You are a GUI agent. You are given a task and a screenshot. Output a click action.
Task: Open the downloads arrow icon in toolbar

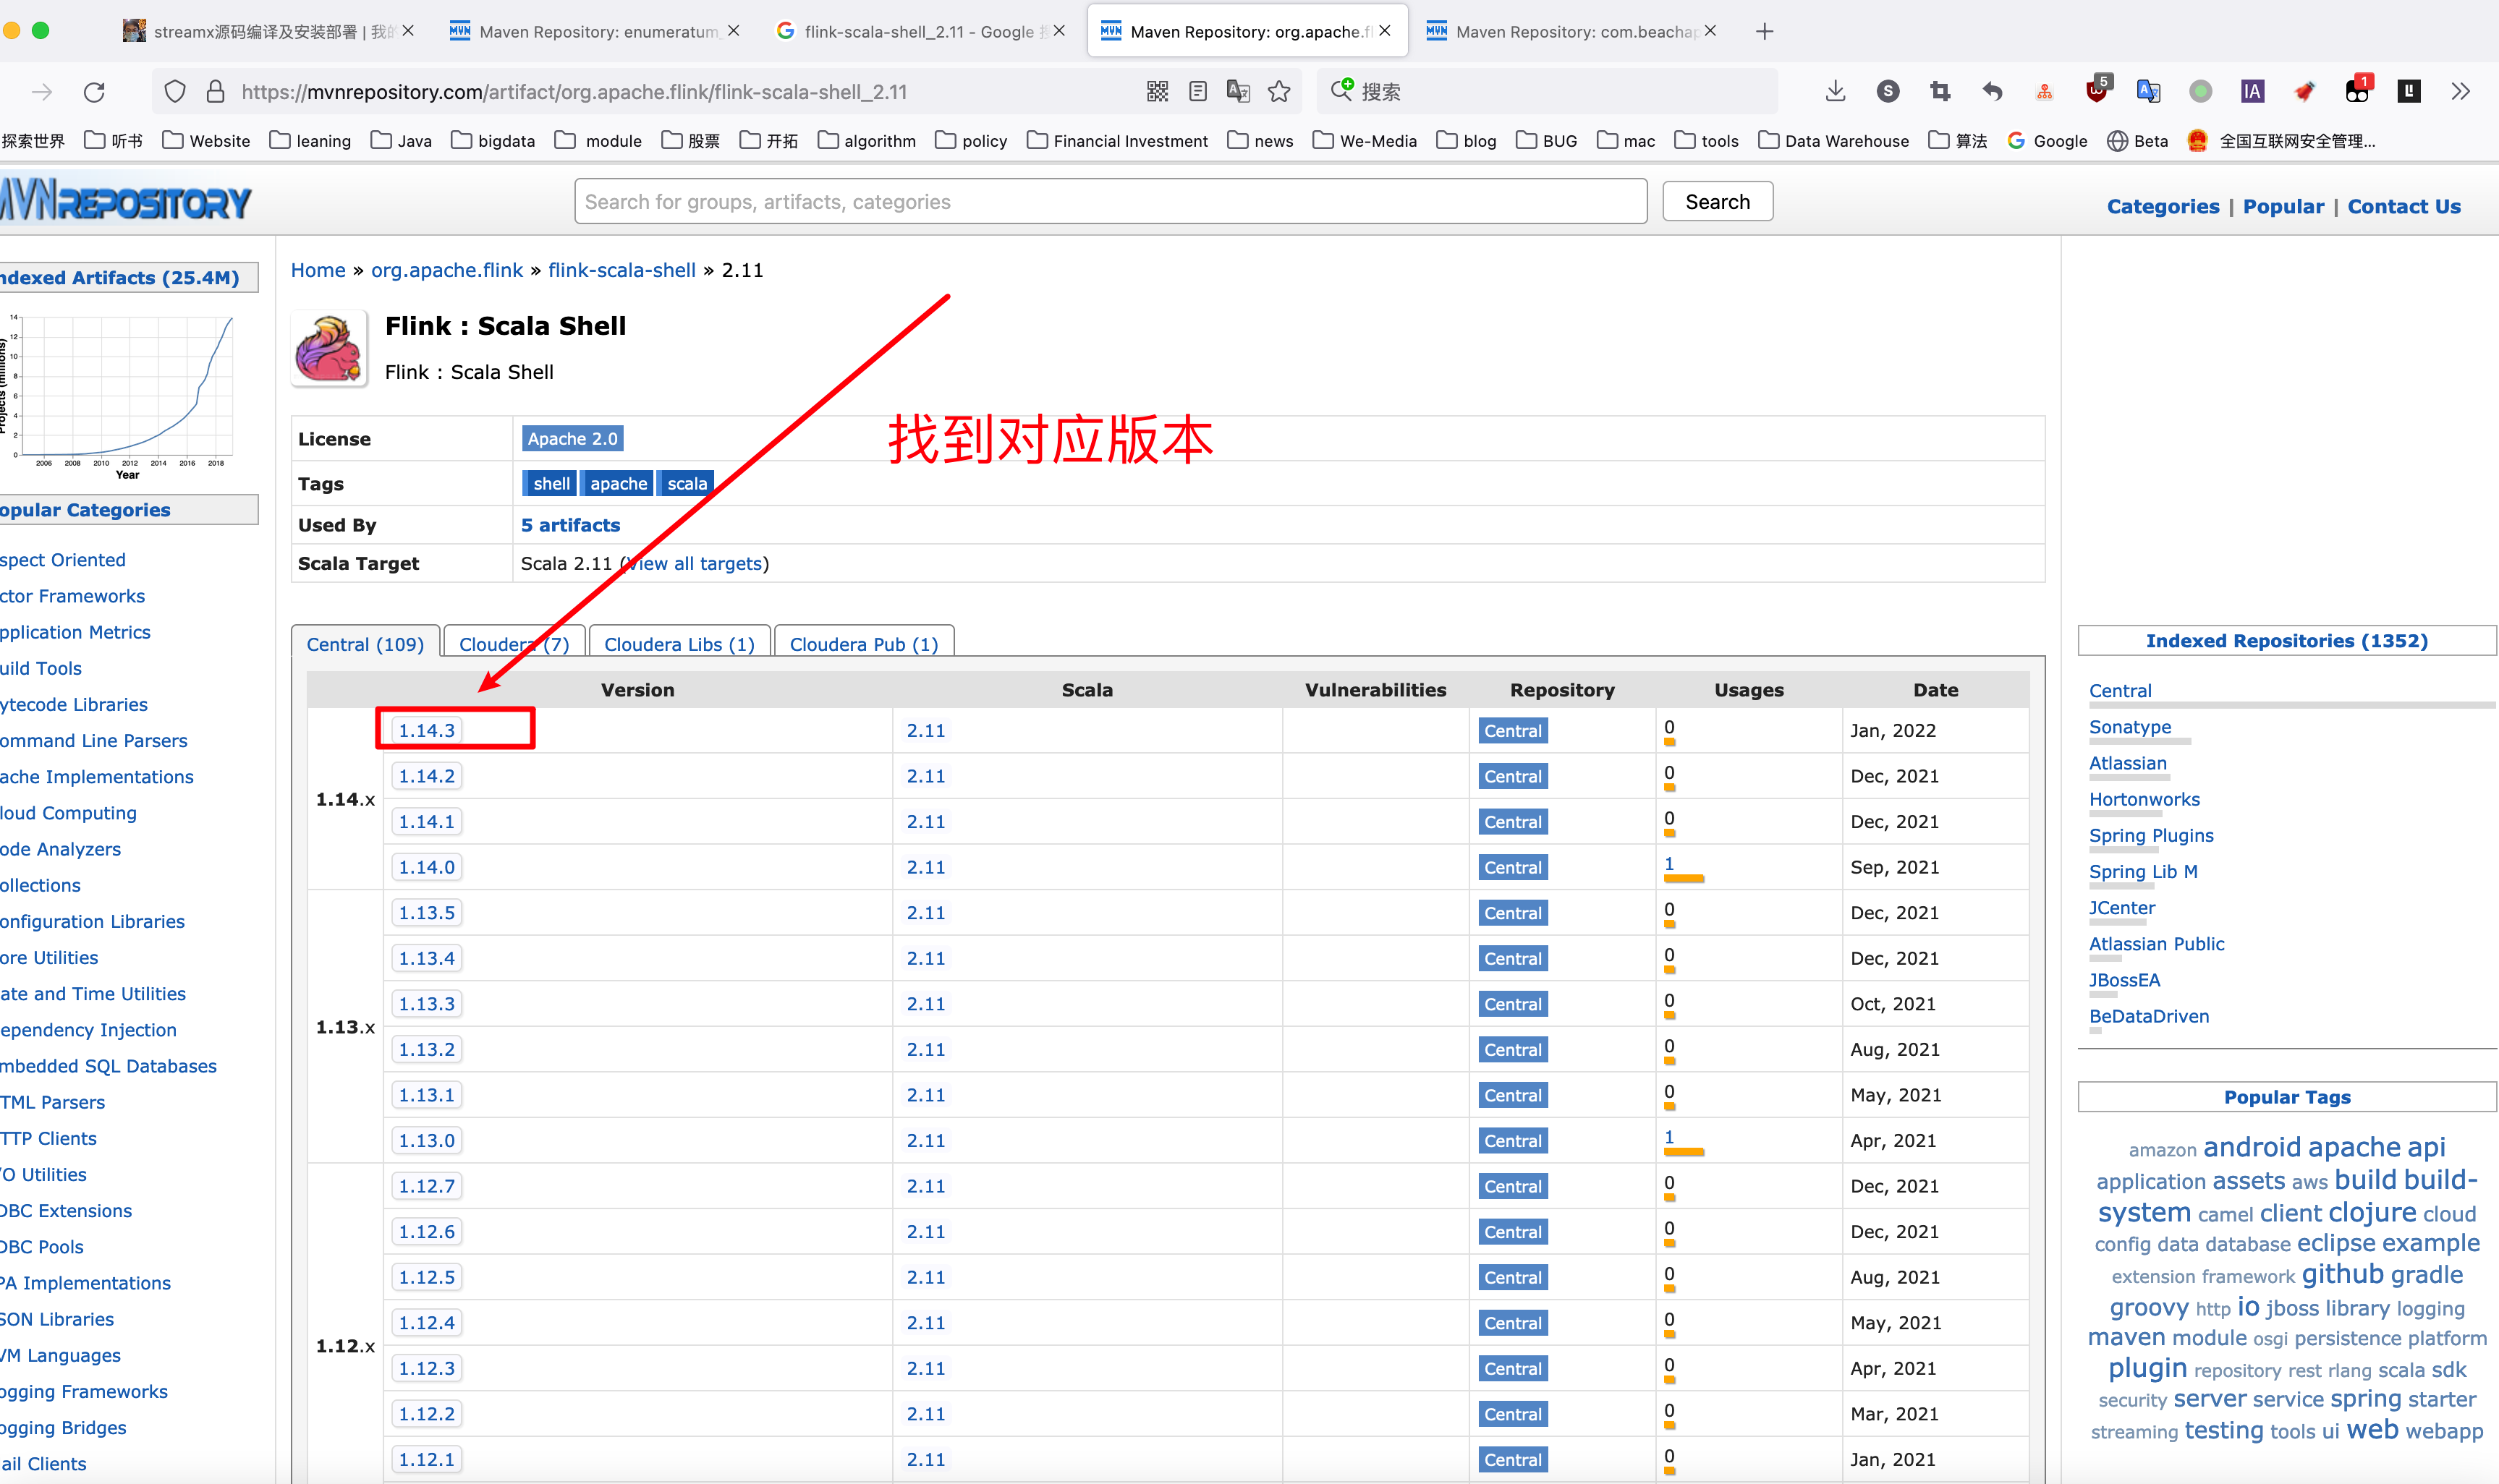tap(1835, 92)
